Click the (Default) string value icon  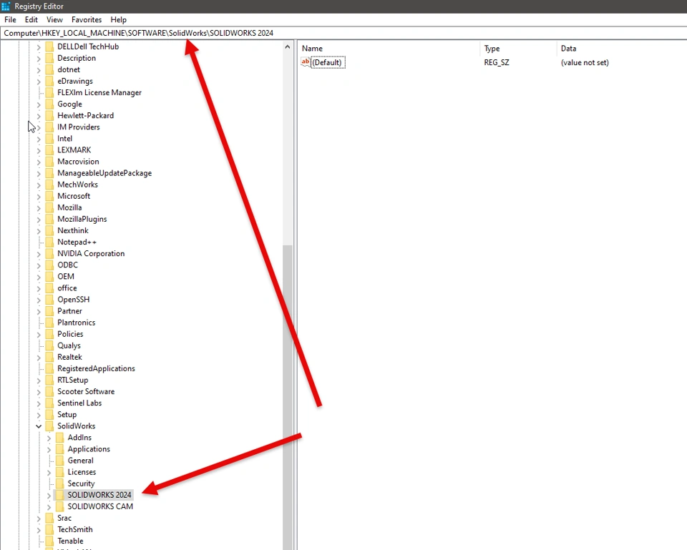click(x=306, y=62)
